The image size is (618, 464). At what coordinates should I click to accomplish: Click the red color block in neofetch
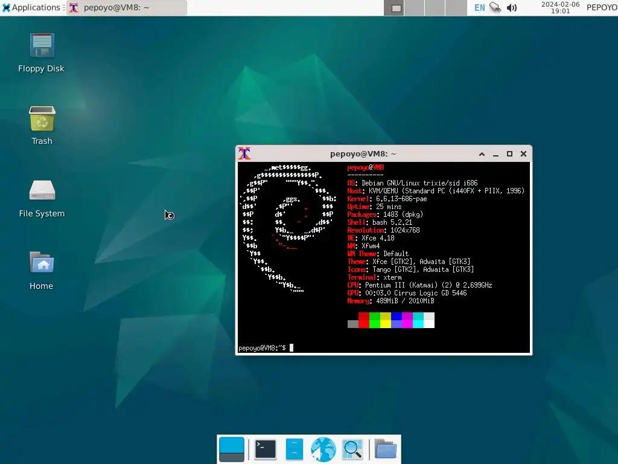(x=364, y=320)
